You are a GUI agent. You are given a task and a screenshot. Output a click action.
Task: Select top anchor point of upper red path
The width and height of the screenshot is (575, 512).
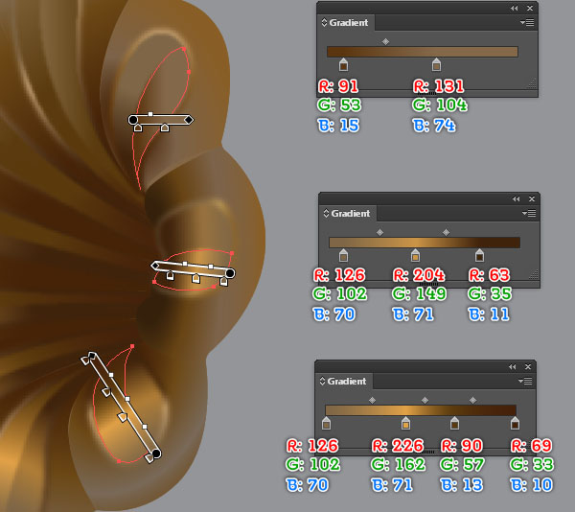point(184,48)
